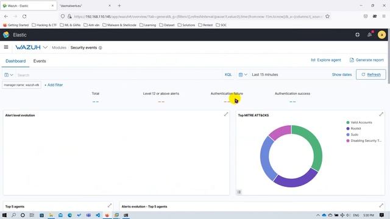The image size is (390, 219).
Task: Open the SOC bookmark folder
Action: (221, 25)
